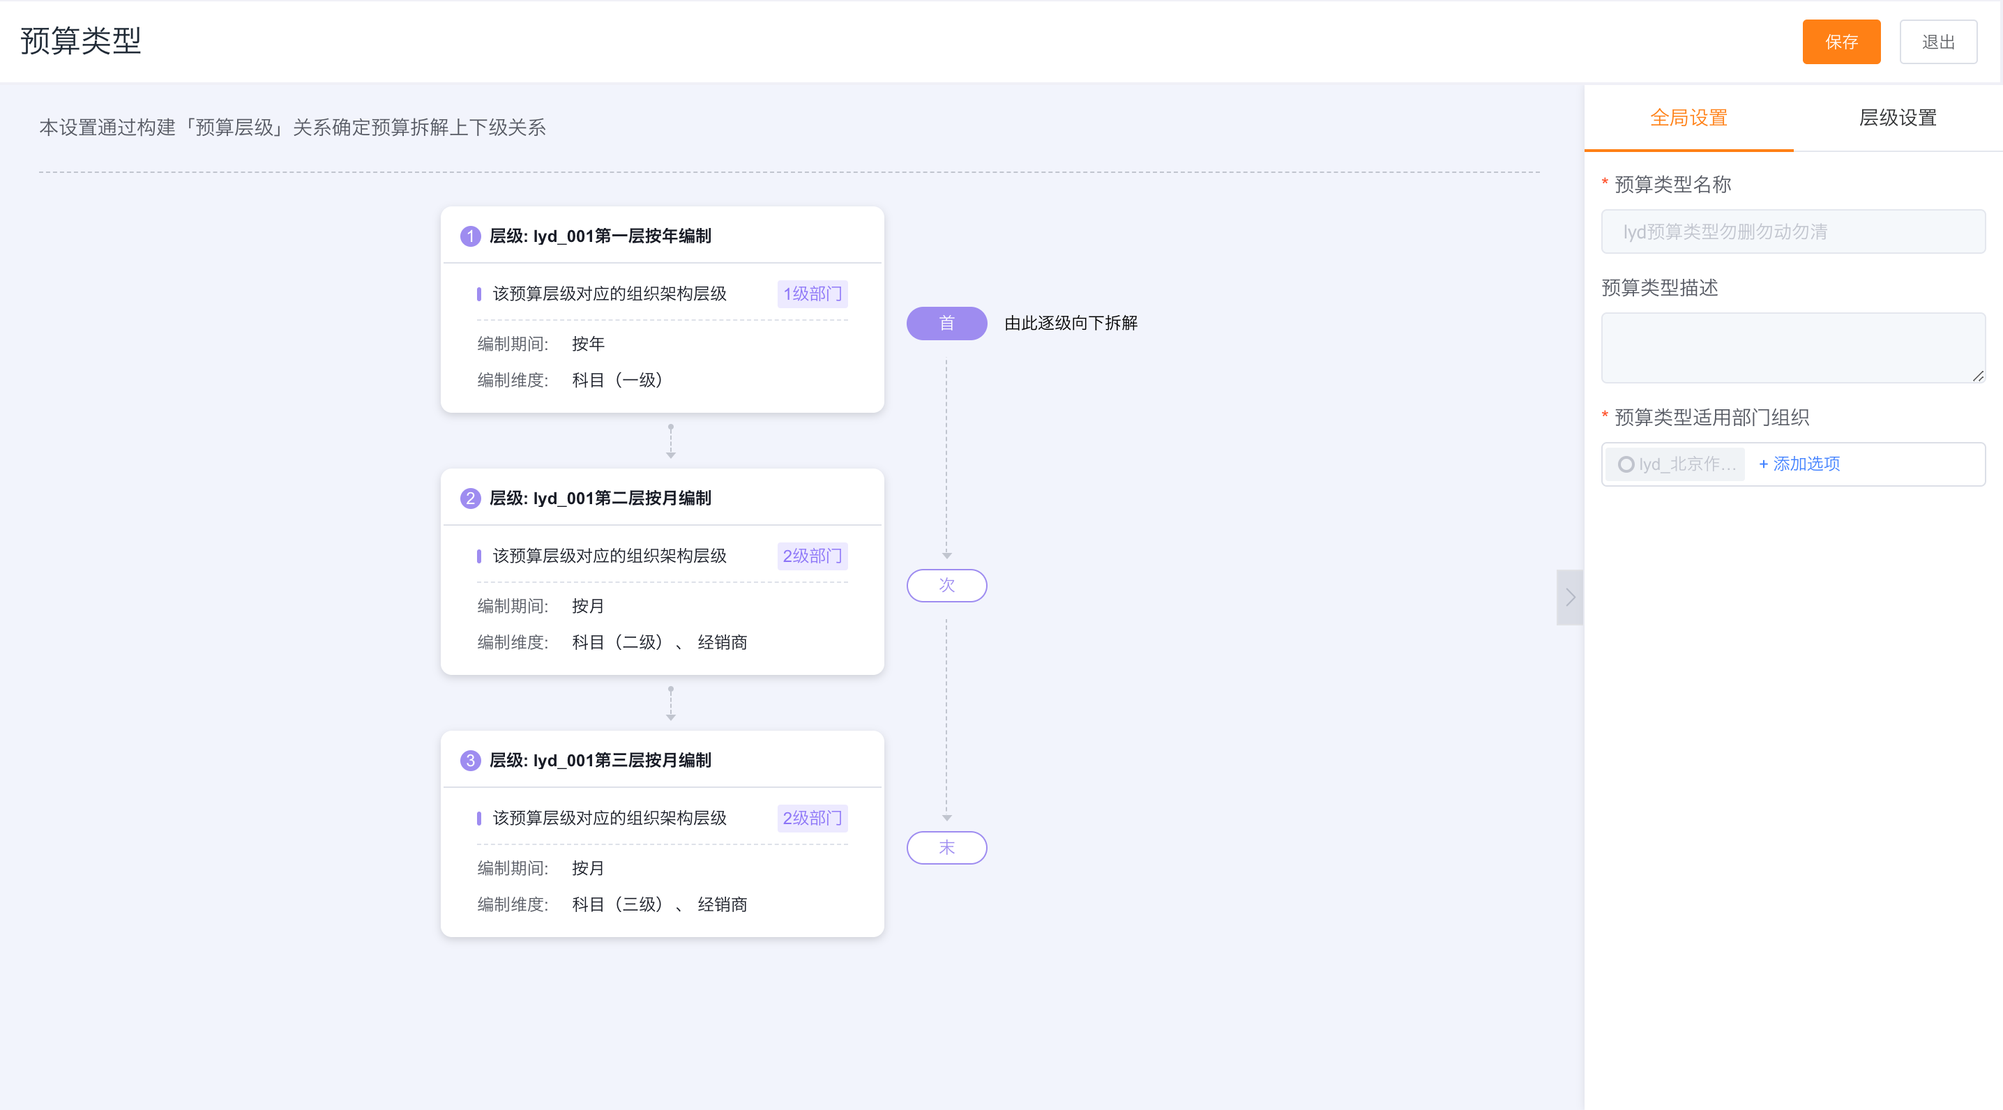Collapse the right settings panel arrow
This screenshot has width=2003, height=1110.
[x=1570, y=597]
